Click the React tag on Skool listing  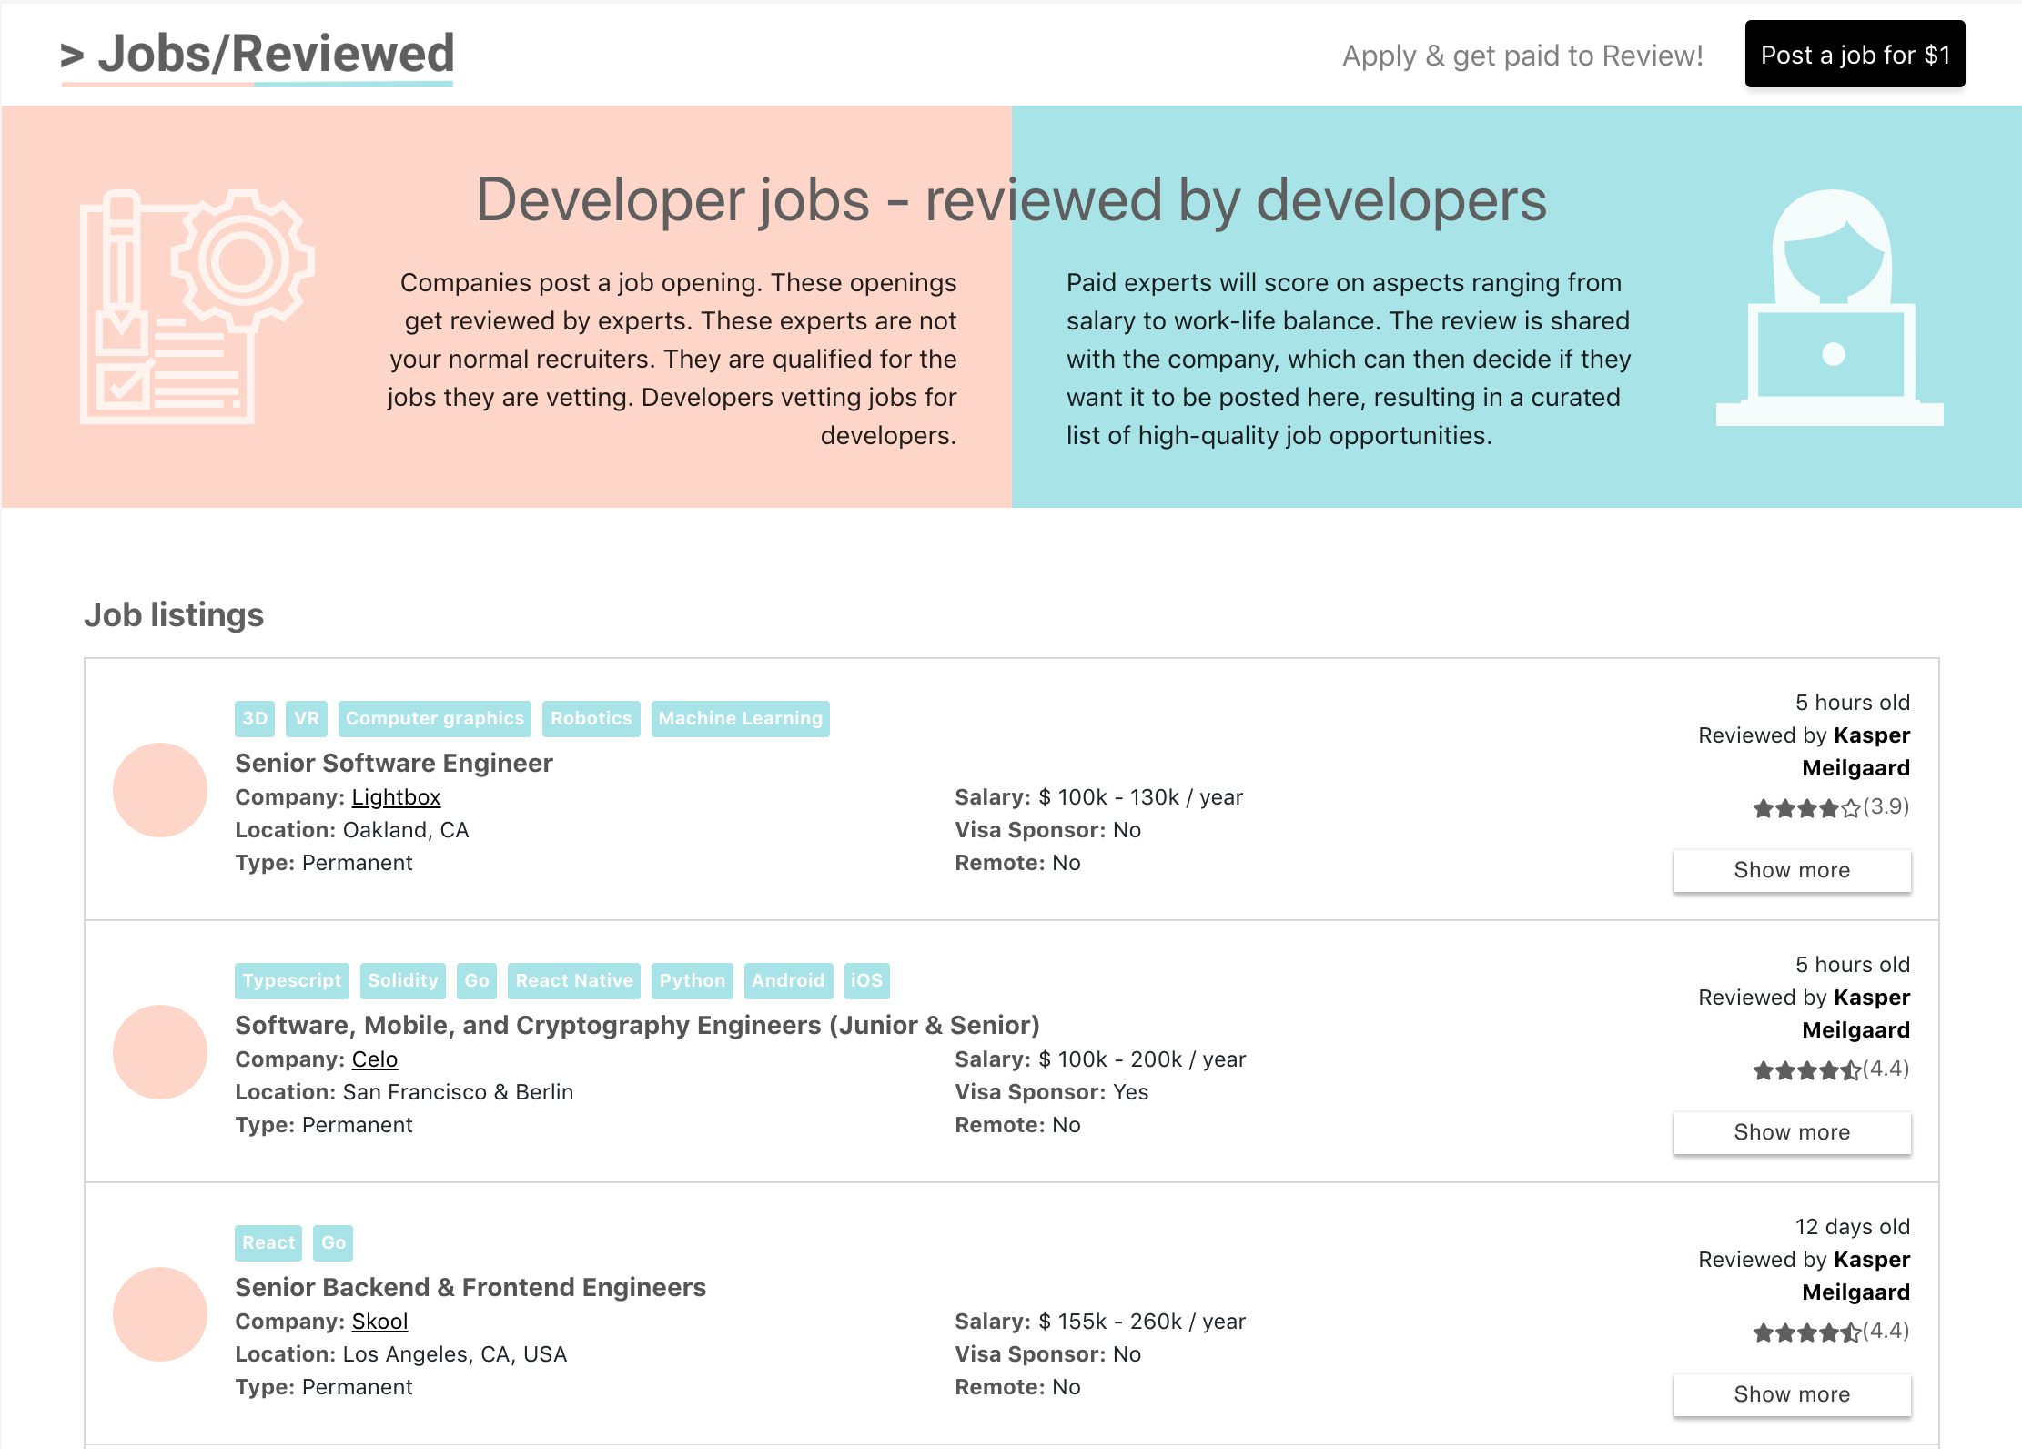(x=268, y=1242)
